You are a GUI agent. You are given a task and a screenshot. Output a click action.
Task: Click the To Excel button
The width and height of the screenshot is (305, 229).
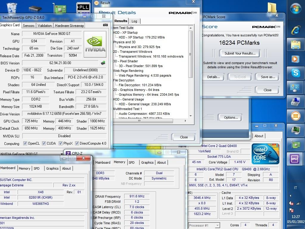240,77
